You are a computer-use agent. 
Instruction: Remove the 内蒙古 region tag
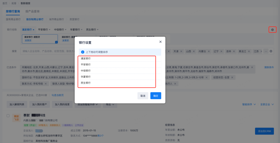[x=209, y=51]
